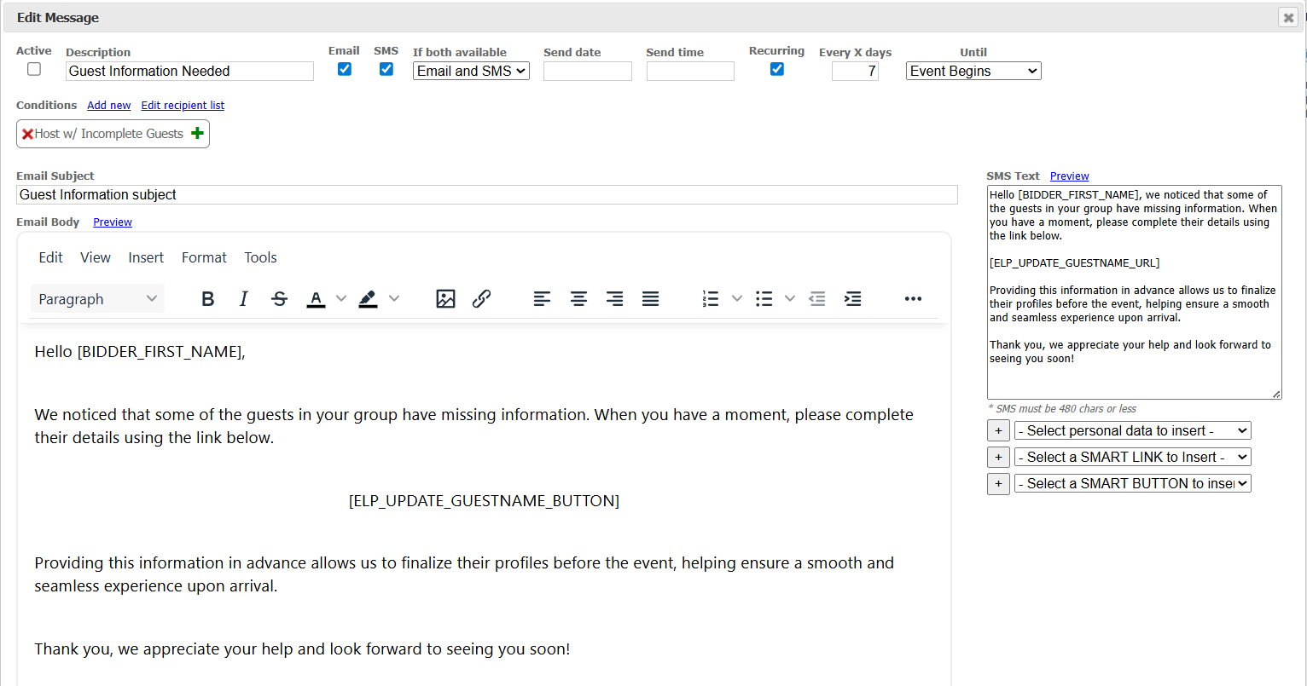Viewport: 1307px width, 686px height.
Task: Click the 'Hello [BIDDER_FIRST_NAME],' line in email body
Action: (x=140, y=352)
